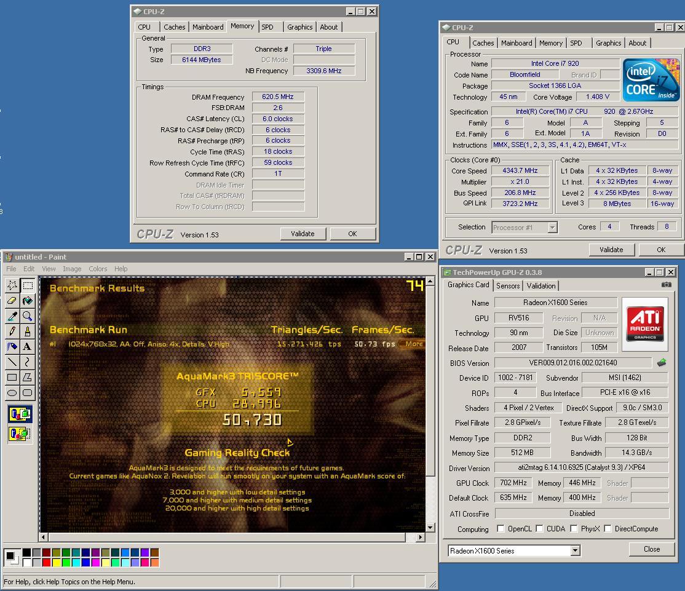Screen dimensions: 685x591
Task: Select the Curve tool in Paint
Action: (x=28, y=362)
